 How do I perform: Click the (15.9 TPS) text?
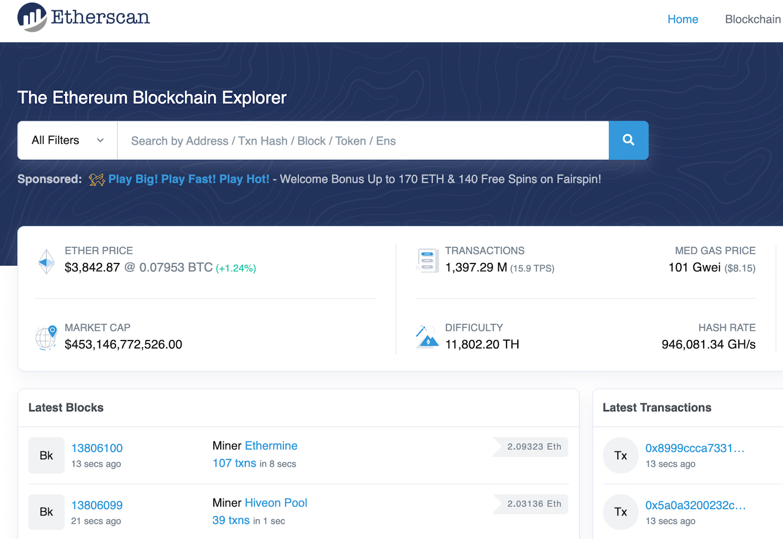point(532,268)
